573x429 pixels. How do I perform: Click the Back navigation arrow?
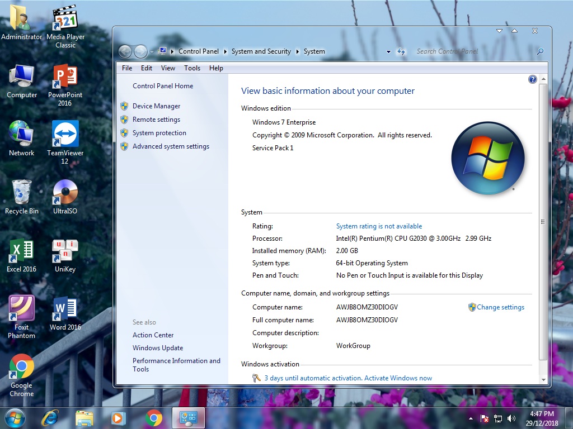pos(125,52)
